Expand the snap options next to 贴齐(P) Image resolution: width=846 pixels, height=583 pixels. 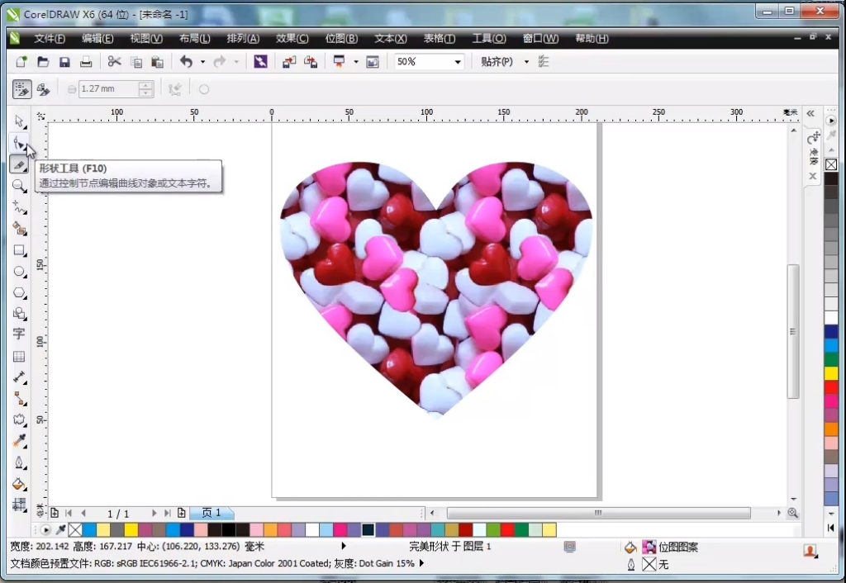pos(526,61)
